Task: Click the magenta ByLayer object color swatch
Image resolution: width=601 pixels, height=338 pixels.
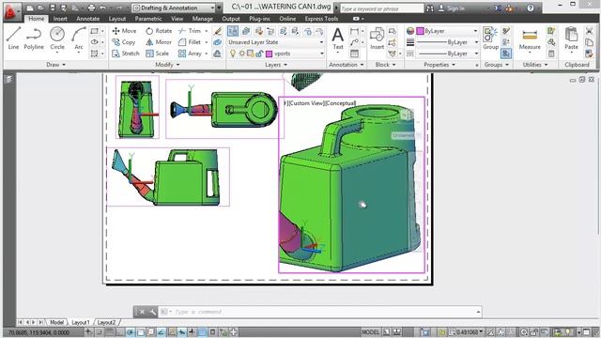Action: [421, 31]
